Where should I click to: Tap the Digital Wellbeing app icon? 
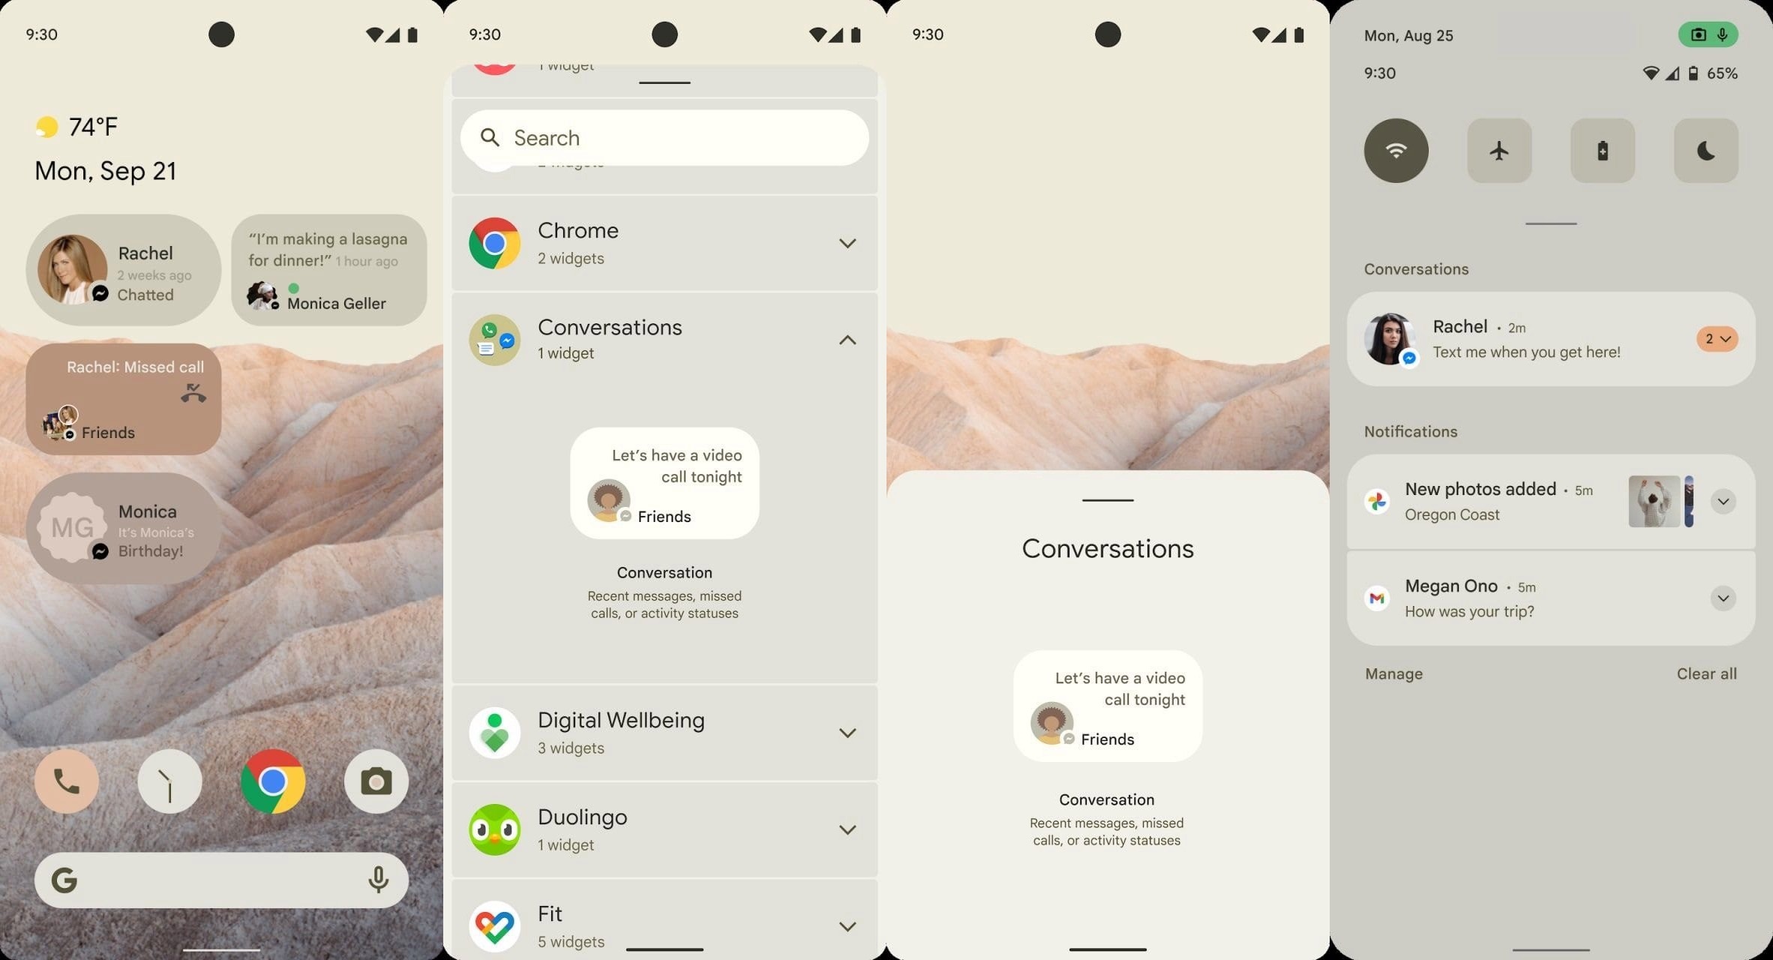pos(494,730)
